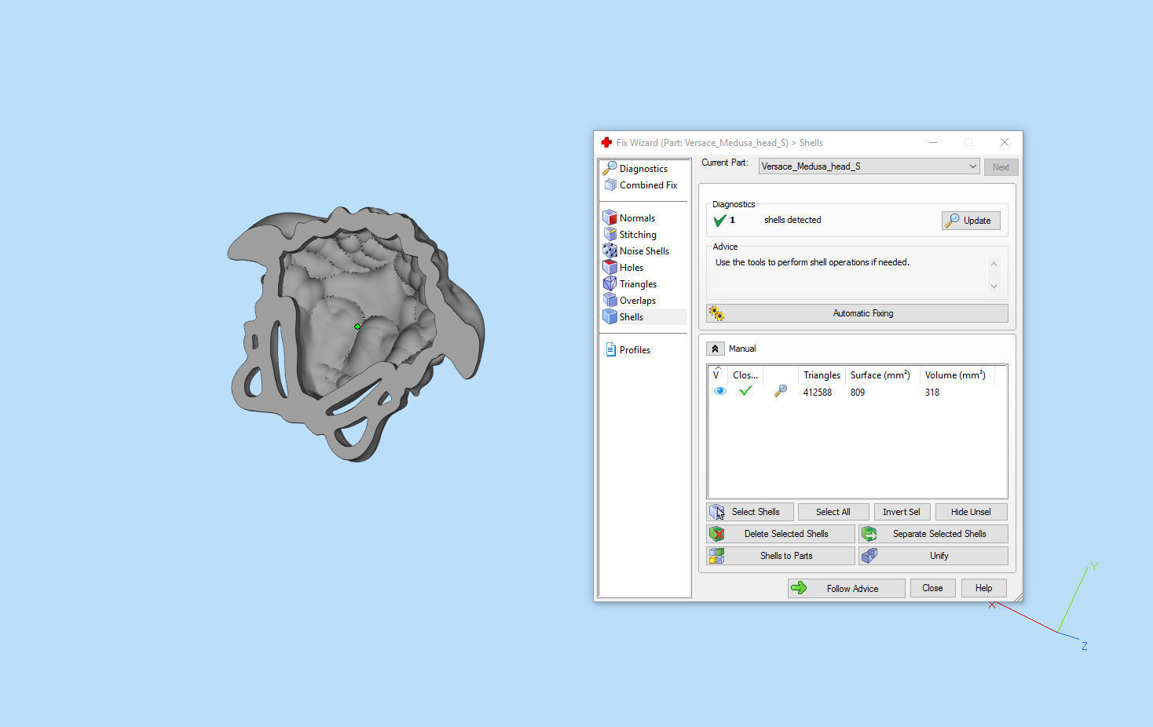This screenshot has height=727, width=1153.
Task: Open the Profiles page
Action: pos(635,350)
